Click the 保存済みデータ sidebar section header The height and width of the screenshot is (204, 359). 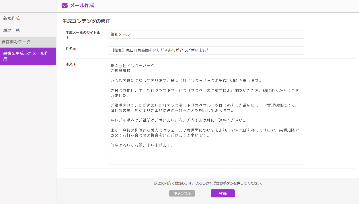coord(16,42)
